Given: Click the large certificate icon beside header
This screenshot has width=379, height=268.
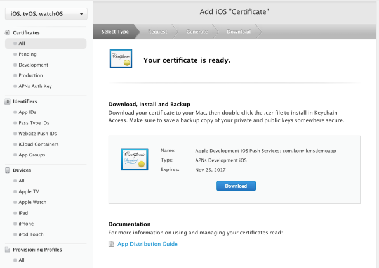Looking at the screenshot, I should click(x=121, y=59).
